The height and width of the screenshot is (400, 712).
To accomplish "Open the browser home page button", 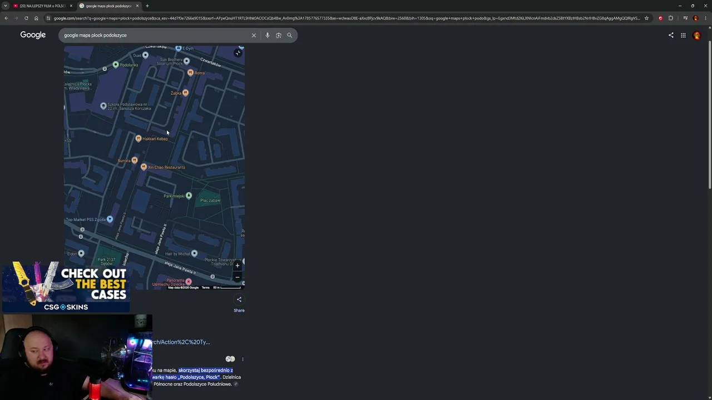I will [x=36, y=18].
